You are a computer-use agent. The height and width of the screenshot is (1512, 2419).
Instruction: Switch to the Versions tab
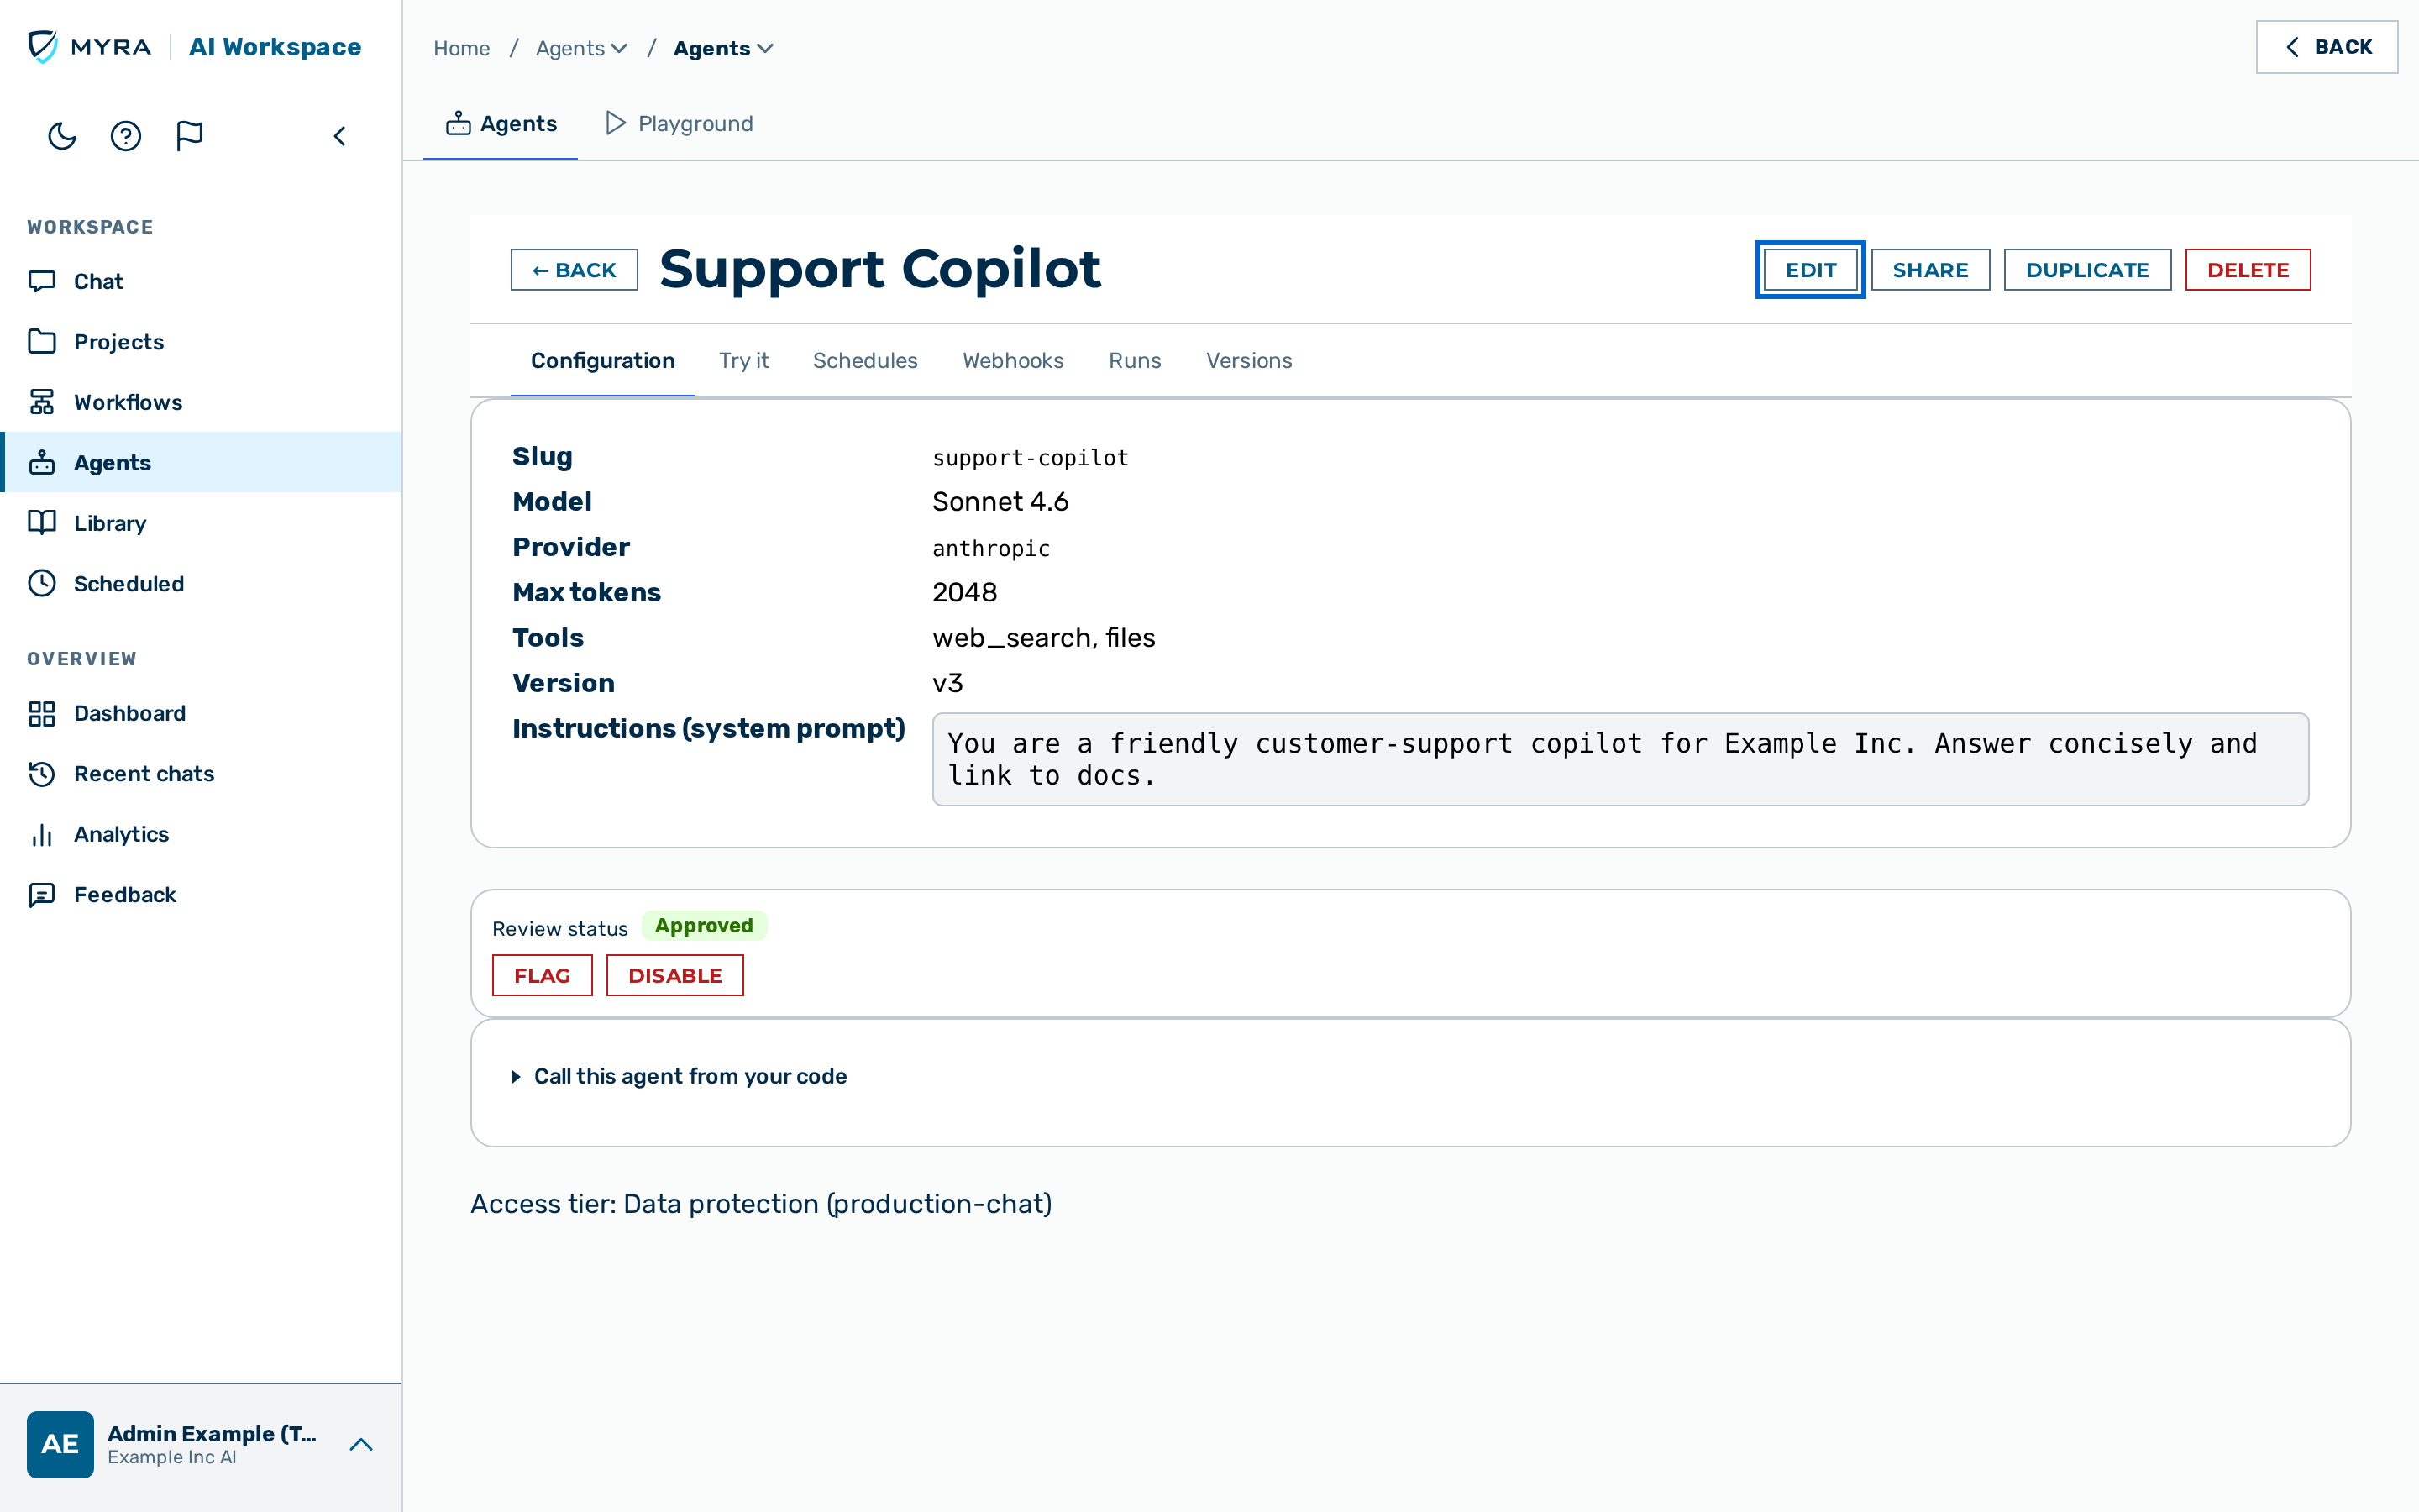click(1248, 360)
